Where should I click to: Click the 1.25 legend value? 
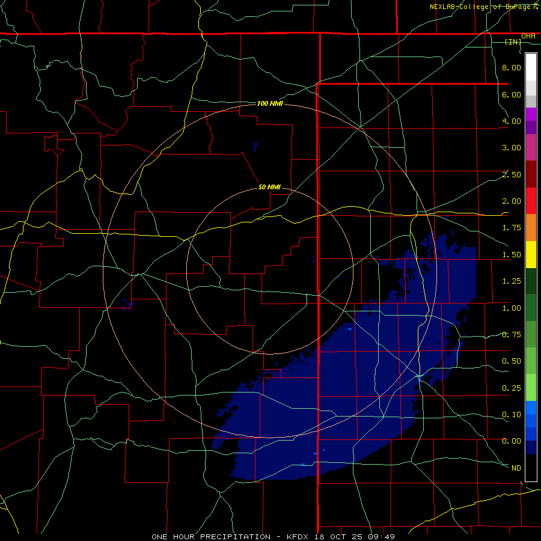click(x=512, y=281)
